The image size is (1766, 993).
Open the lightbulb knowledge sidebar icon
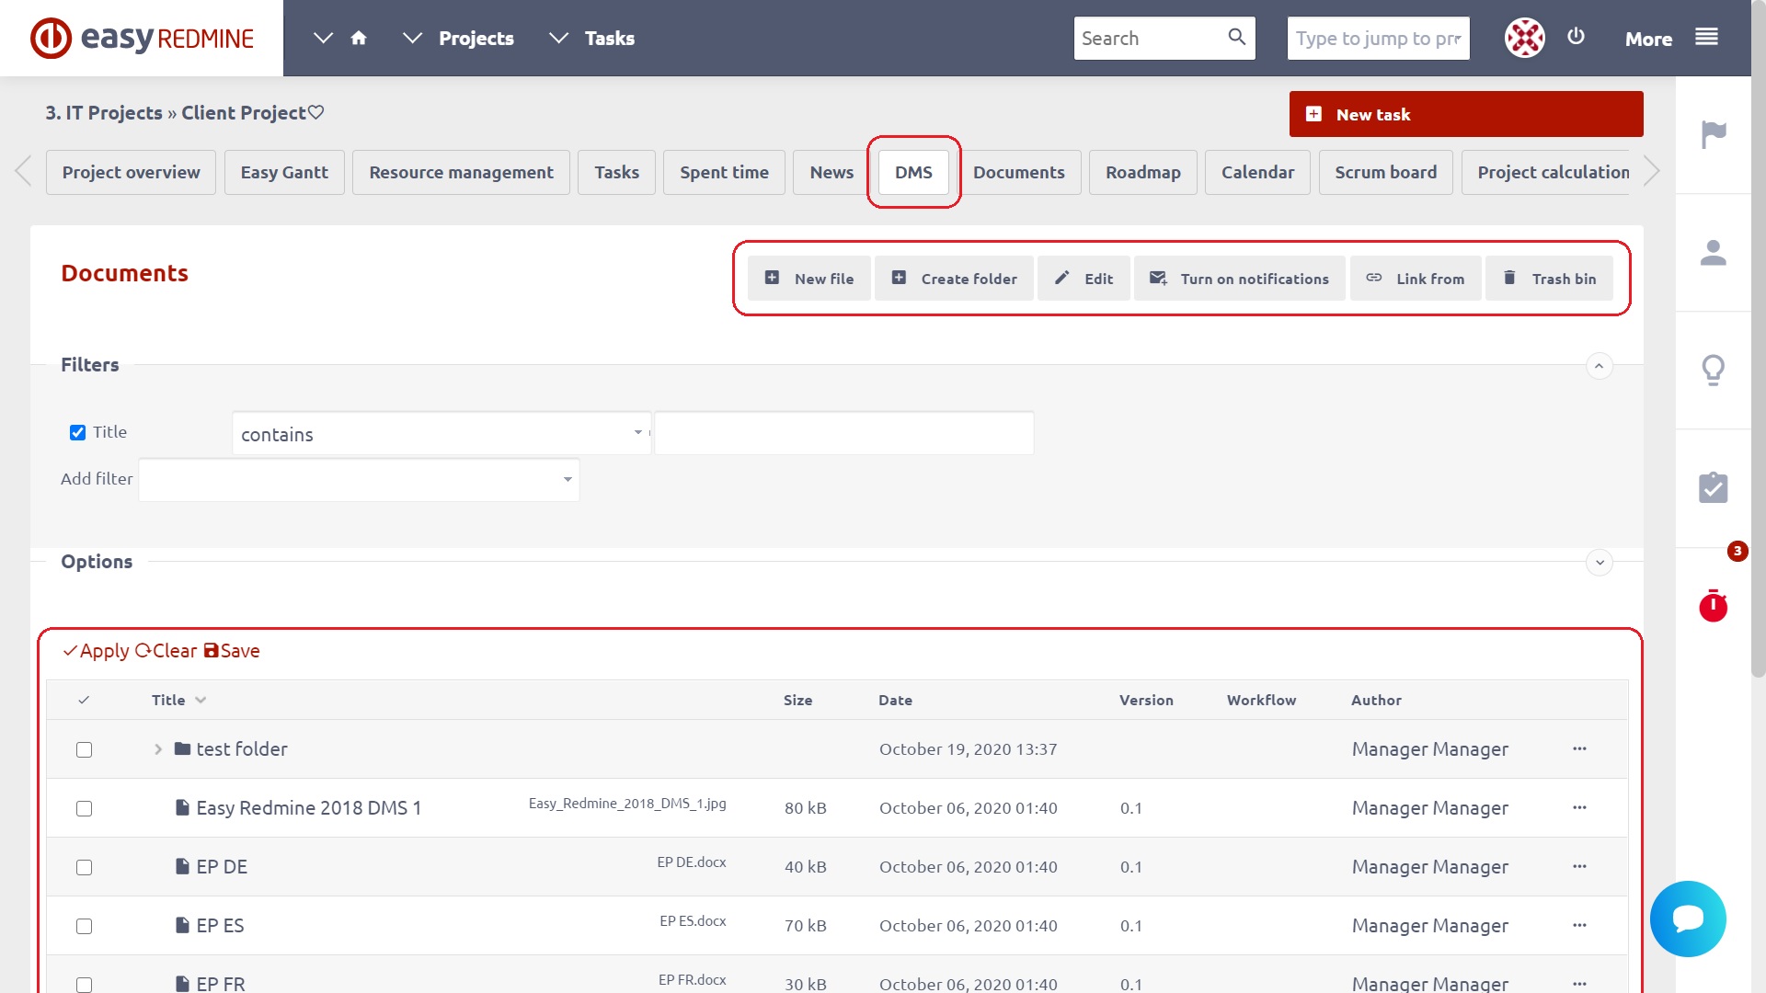(1713, 370)
